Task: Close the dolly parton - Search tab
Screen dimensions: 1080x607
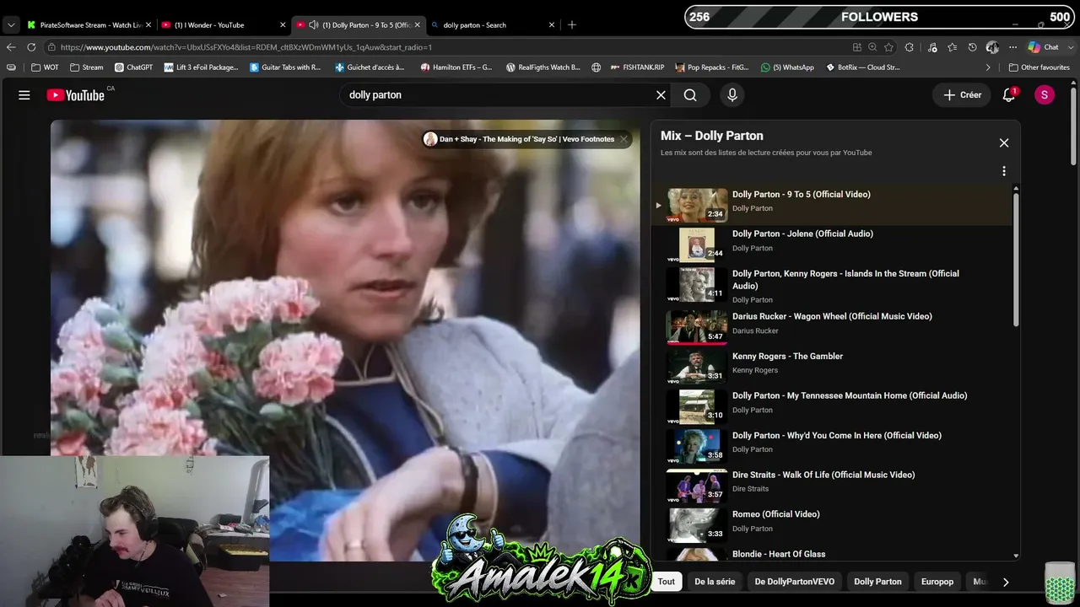Action: 551,25
